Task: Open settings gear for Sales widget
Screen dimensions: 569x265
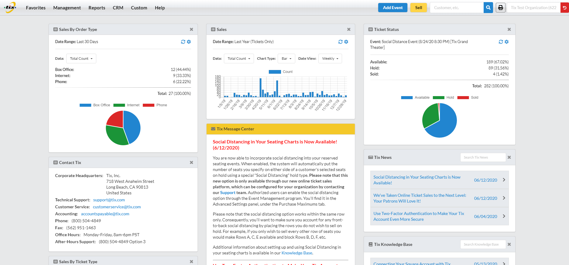Action: click(x=346, y=42)
